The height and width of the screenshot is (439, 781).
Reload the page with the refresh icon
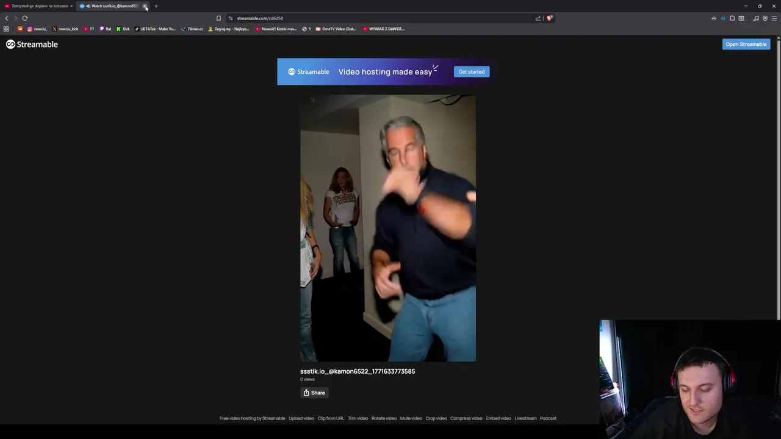(x=25, y=18)
